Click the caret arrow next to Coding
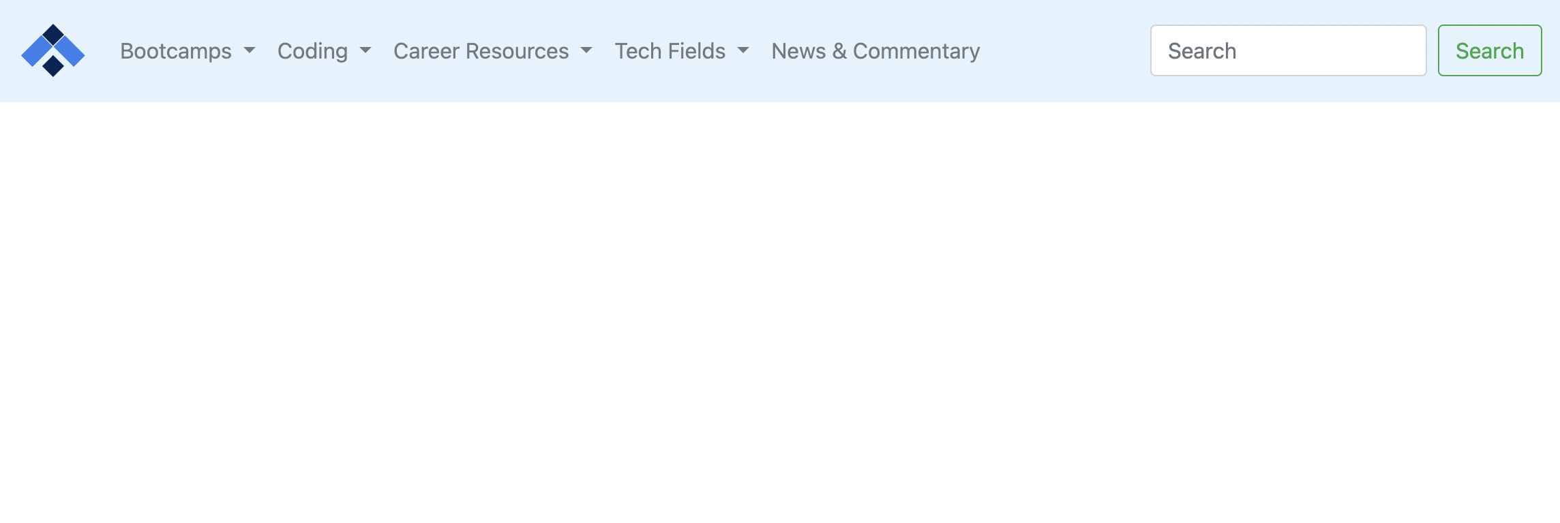 pos(365,50)
